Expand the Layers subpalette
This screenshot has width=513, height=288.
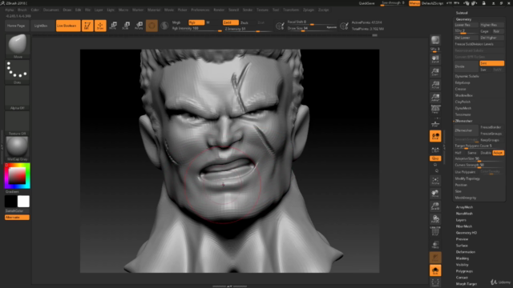(461, 220)
